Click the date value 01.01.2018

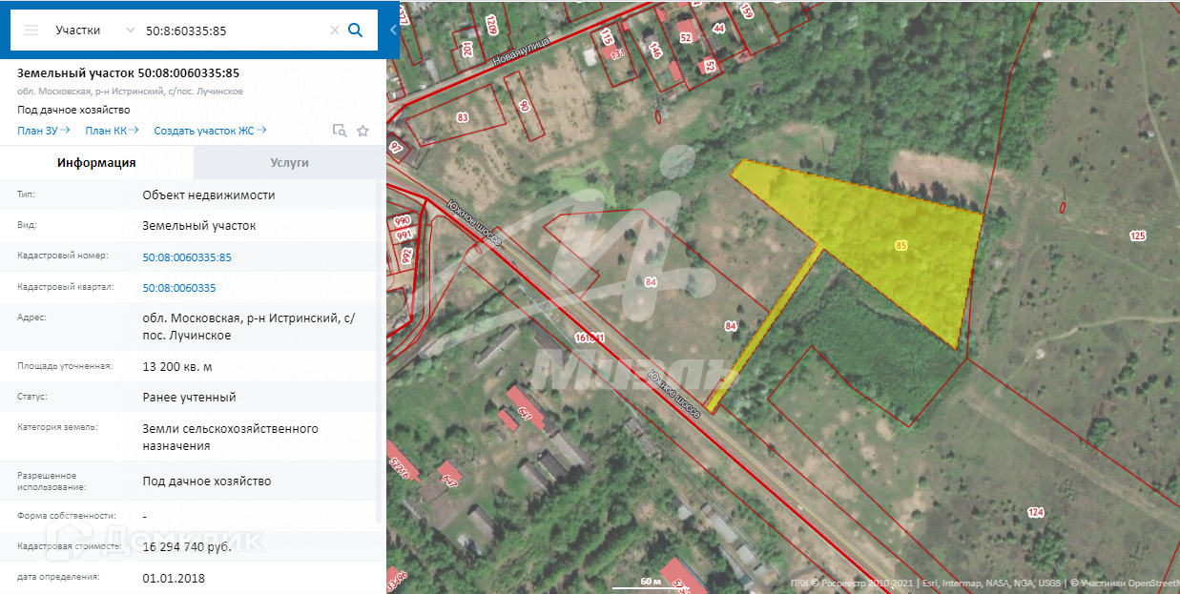[x=174, y=578]
